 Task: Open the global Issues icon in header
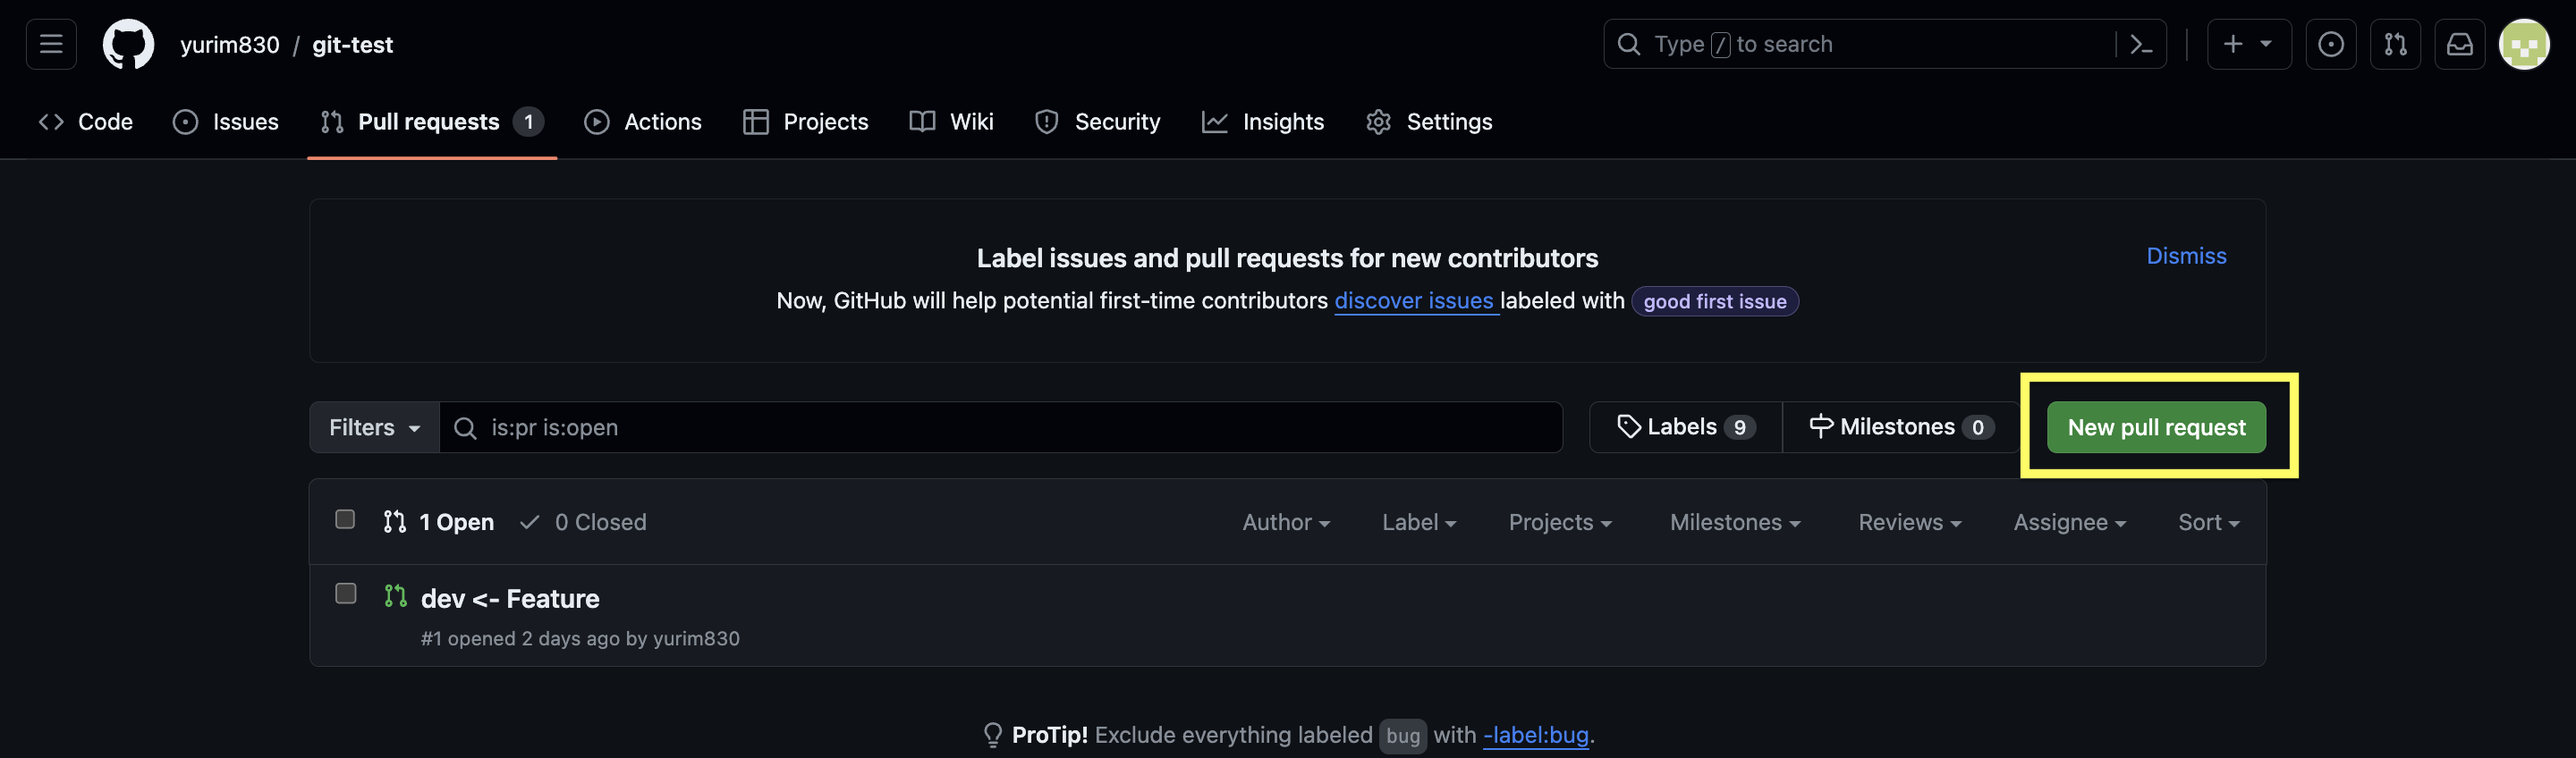click(x=2330, y=44)
